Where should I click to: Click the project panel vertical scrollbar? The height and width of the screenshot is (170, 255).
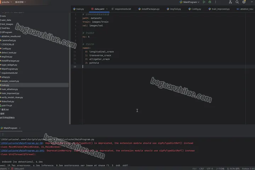click(x=70, y=68)
